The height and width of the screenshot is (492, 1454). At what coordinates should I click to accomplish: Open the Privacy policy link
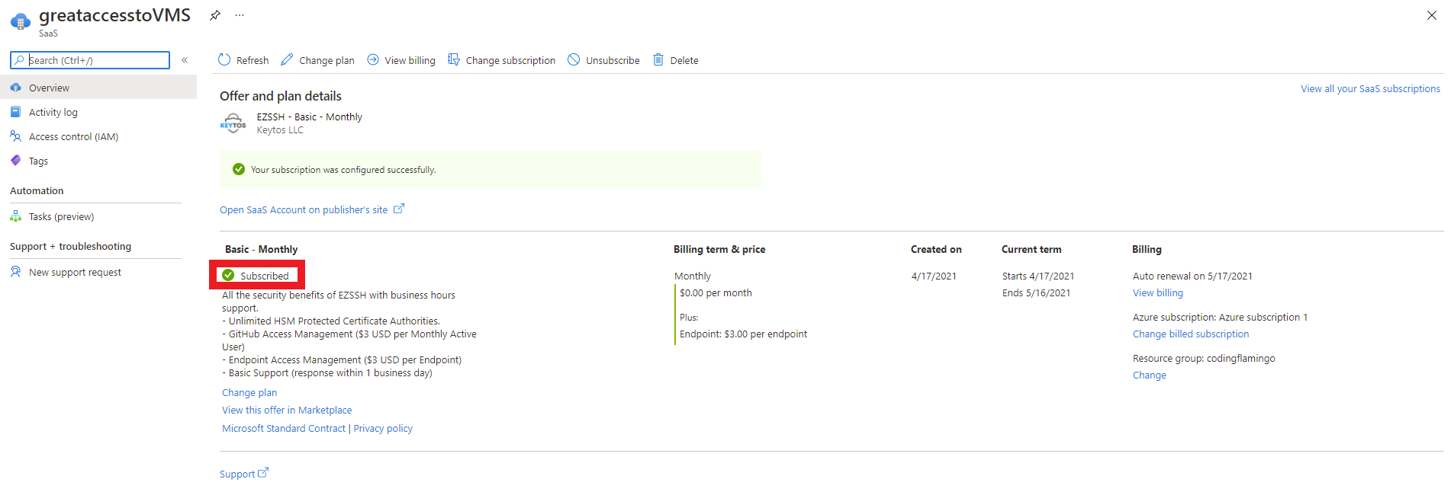tap(383, 428)
